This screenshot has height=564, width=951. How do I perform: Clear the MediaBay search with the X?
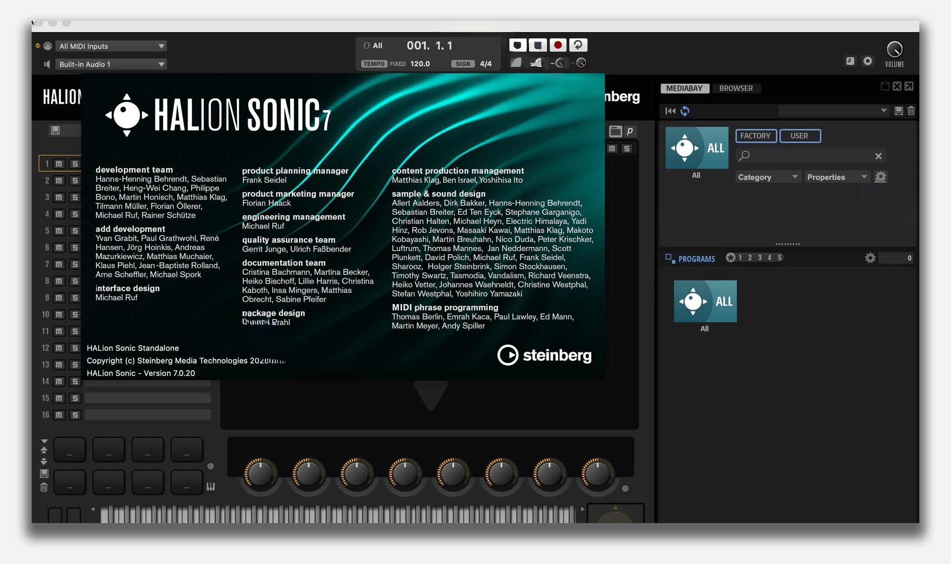pyautogui.click(x=878, y=156)
